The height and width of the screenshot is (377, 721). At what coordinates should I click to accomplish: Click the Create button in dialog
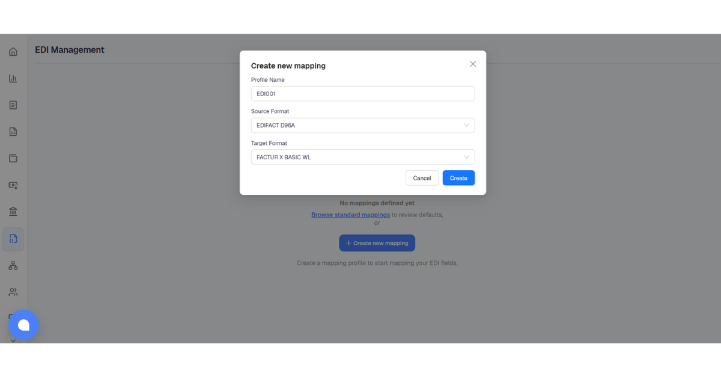(458, 178)
